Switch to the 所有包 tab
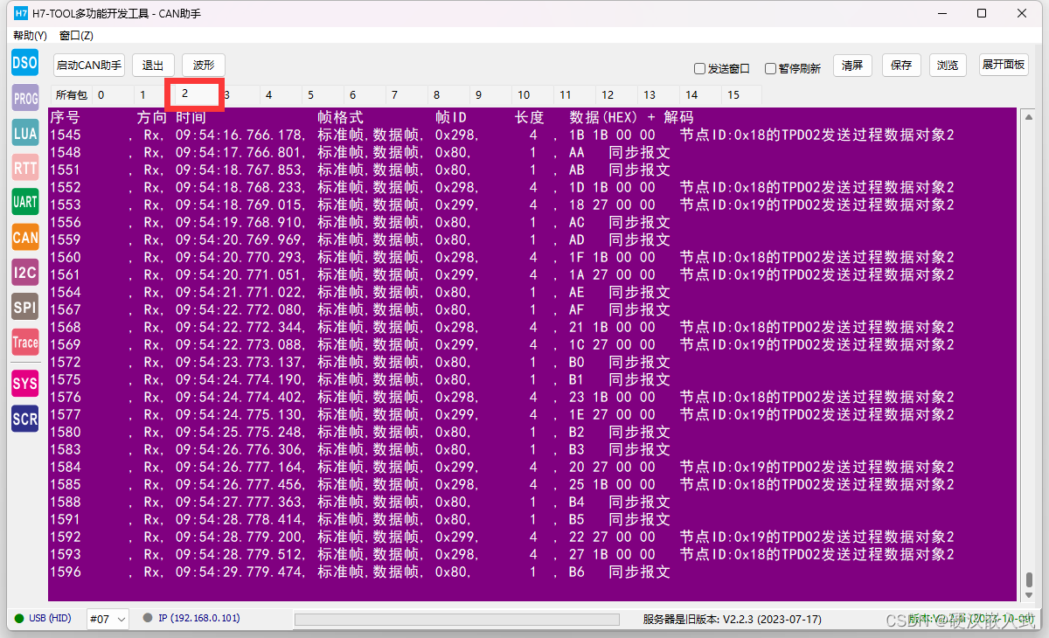The height and width of the screenshot is (638, 1049). (x=71, y=95)
